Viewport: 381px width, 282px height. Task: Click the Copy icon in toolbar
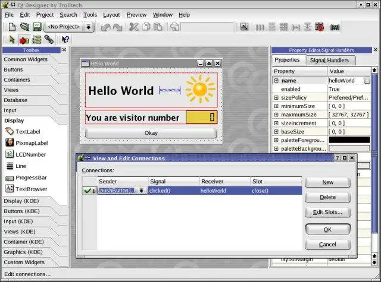146,27
